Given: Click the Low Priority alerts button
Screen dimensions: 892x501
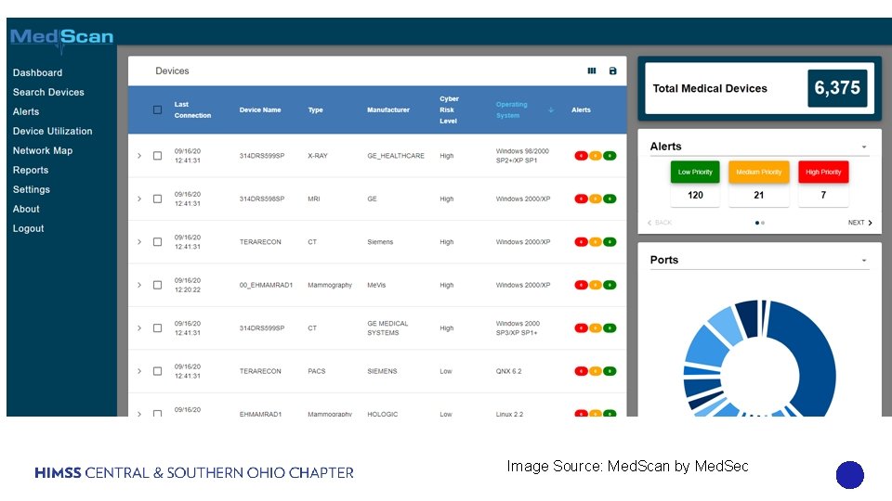Looking at the screenshot, I should point(695,173).
